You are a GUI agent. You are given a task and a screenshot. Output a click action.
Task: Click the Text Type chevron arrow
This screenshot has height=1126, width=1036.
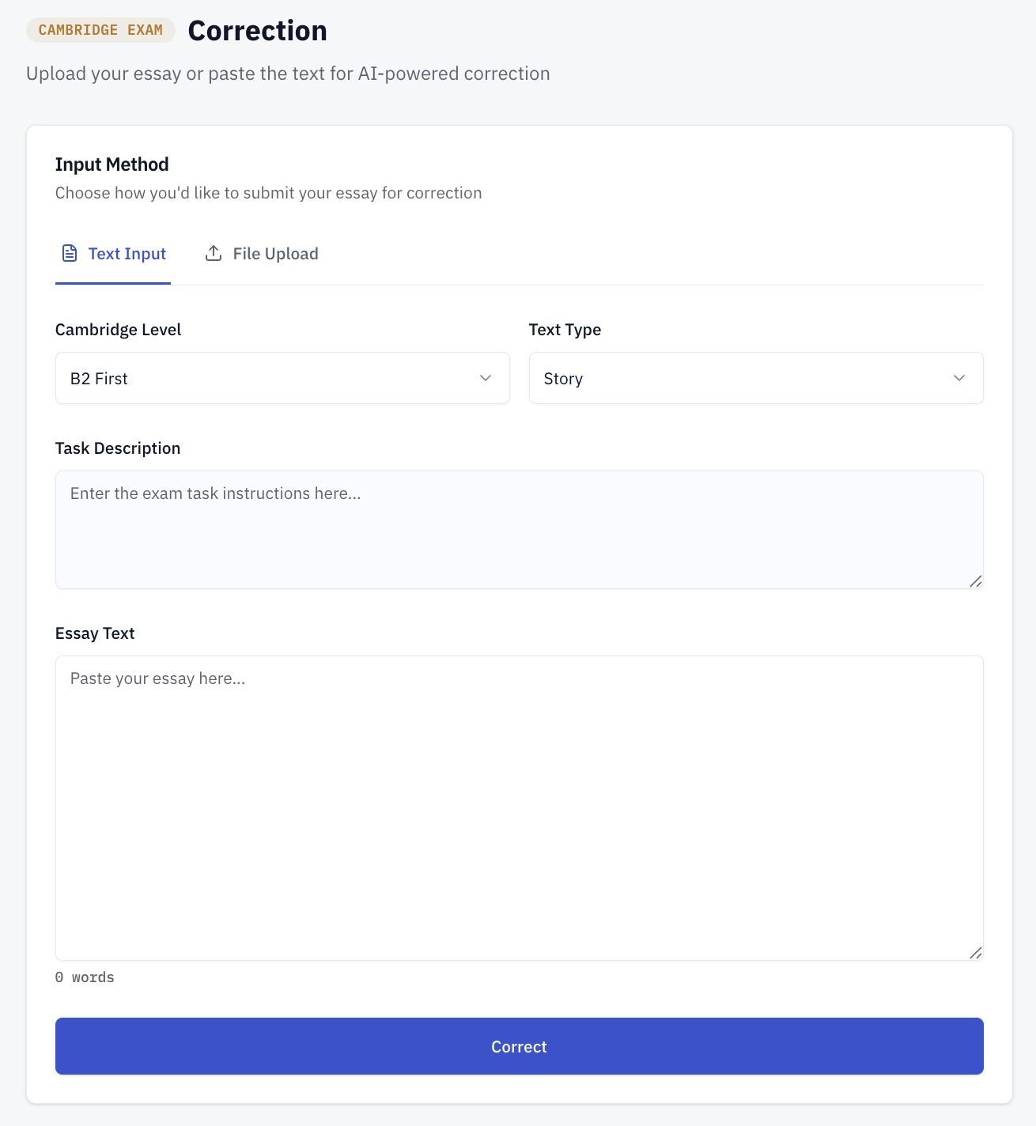tap(959, 378)
